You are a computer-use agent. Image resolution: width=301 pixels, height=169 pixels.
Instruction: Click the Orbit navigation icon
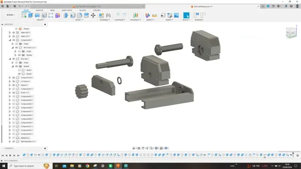(x=134, y=148)
